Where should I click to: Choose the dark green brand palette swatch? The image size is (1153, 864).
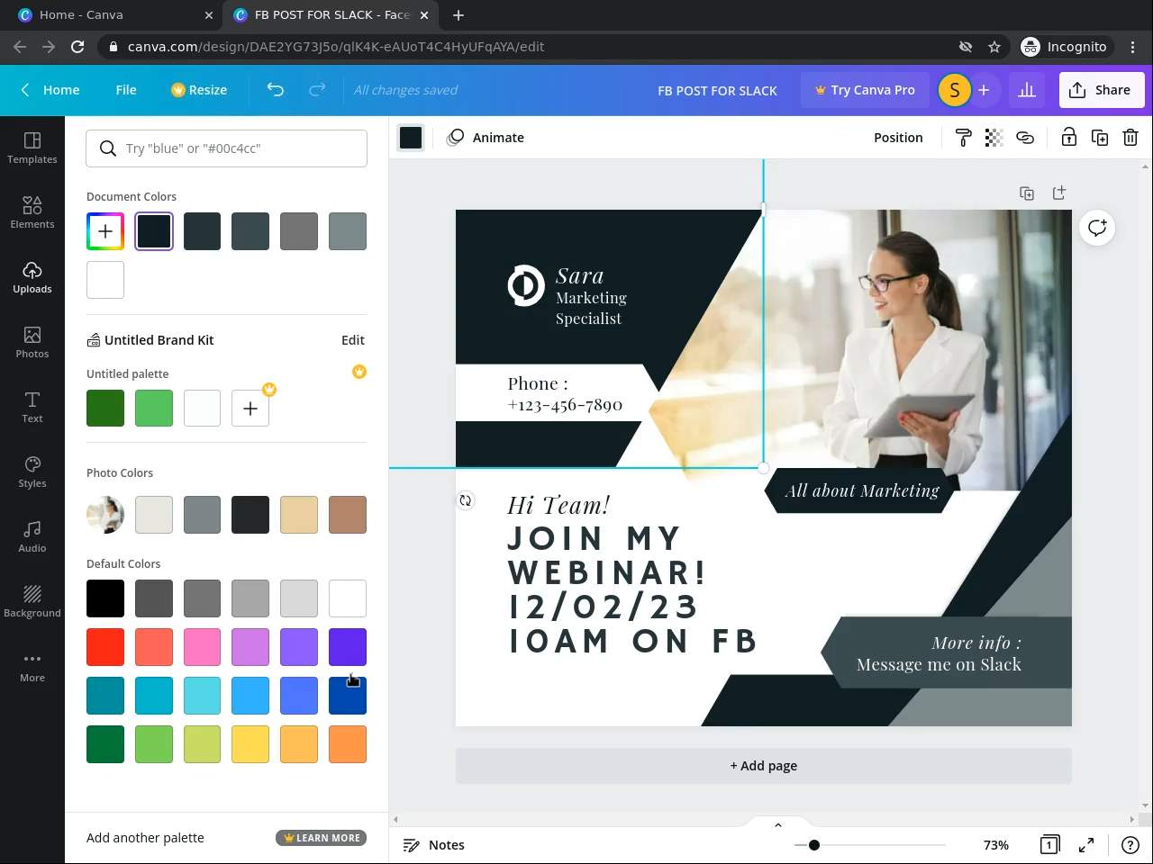(105, 409)
